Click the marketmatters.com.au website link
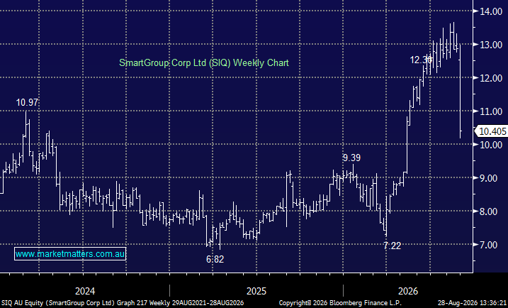The image size is (508, 308). 70,254
